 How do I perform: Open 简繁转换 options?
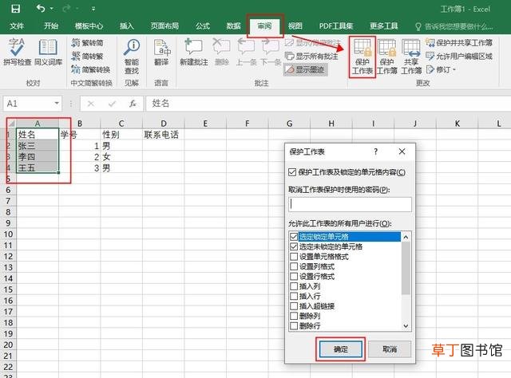coord(90,69)
